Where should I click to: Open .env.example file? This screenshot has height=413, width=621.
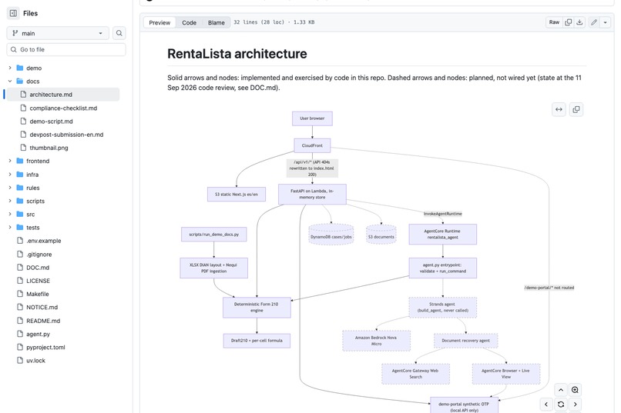[44, 241]
